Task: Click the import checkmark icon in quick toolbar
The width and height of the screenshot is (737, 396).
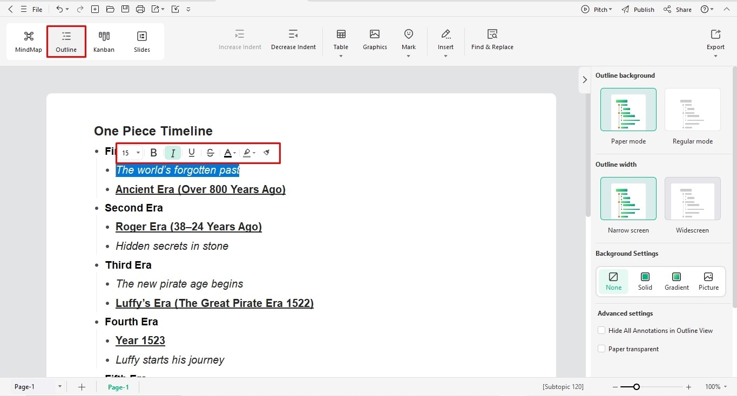Action: click(x=175, y=9)
